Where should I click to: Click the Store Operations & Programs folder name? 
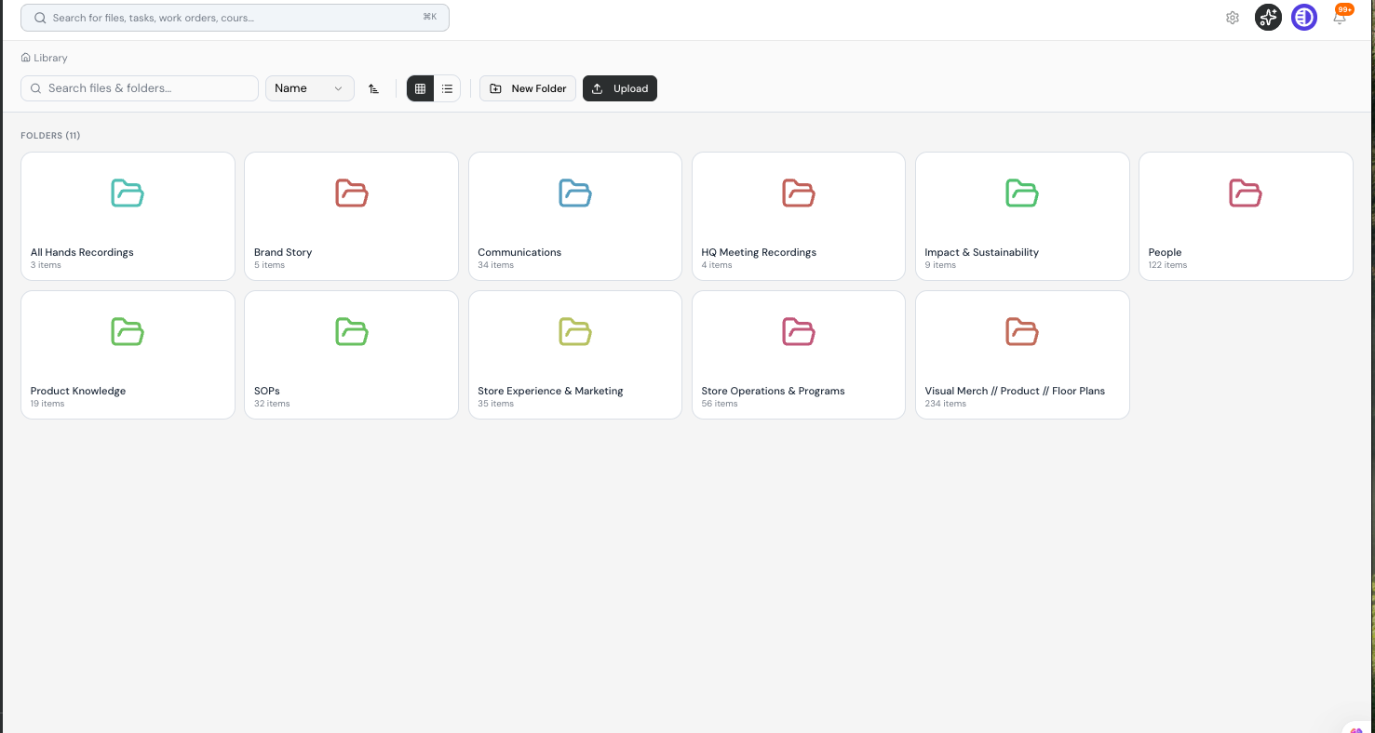[x=773, y=391]
